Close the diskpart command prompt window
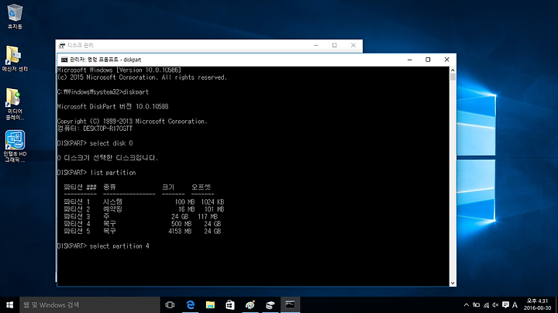This screenshot has width=558, height=313. (x=446, y=60)
